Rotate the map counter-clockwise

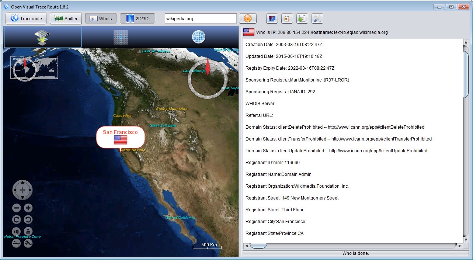[28, 220]
